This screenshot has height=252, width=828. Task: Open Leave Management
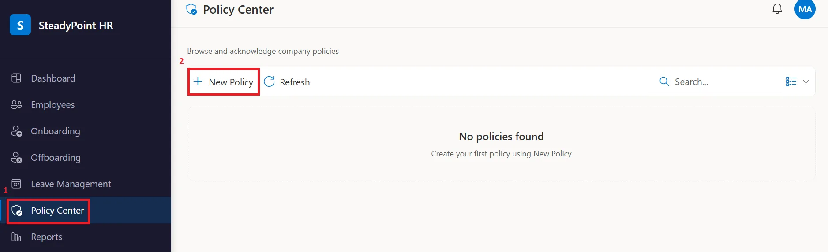click(x=86, y=184)
